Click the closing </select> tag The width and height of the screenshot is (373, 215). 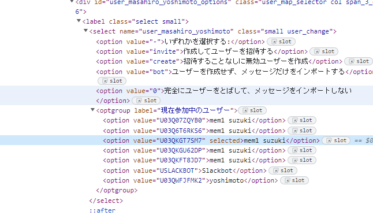(x=106, y=201)
